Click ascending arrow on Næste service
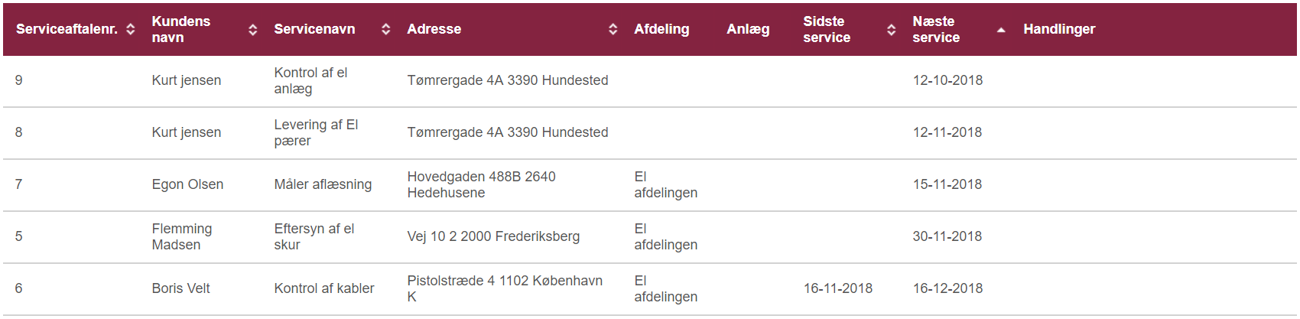The image size is (1300, 319). pyautogui.click(x=1001, y=30)
